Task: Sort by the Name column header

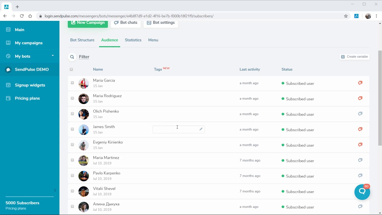Action: point(98,69)
